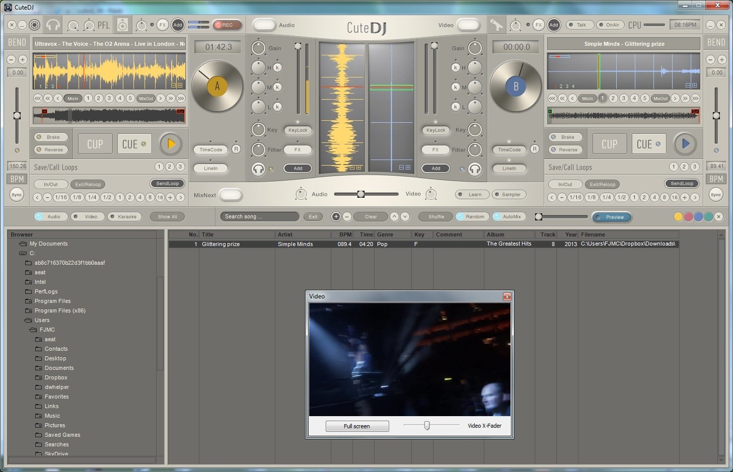Click the headphones icon in top-left toolbar
This screenshot has width=733, height=472.
point(53,25)
